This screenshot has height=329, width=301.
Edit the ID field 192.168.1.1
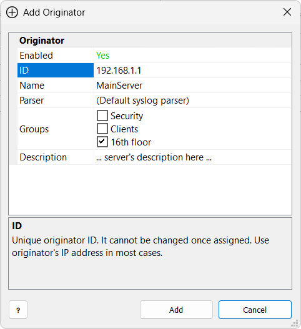coord(192,71)
